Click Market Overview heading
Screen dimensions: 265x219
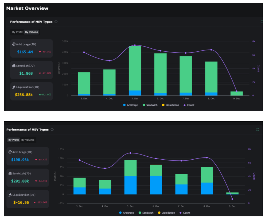pos(27,8)
